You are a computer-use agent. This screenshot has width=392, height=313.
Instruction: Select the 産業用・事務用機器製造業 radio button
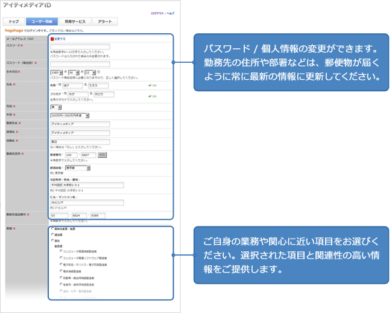61,285
